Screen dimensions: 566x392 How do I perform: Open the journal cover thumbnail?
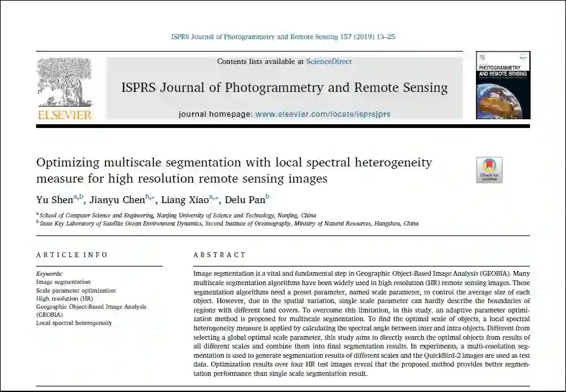503,85
